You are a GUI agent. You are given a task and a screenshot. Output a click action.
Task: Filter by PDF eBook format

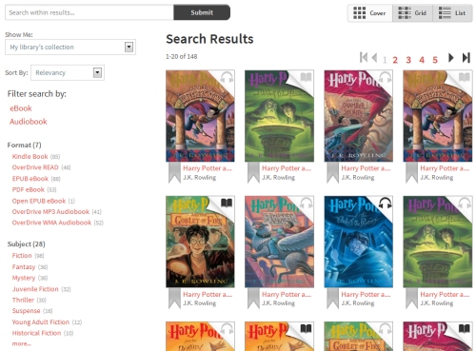coord(29,189)
